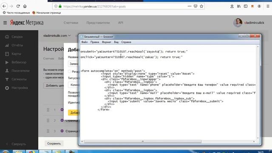Click the form autocomplete method="post" line
Viewport: 272px width, 153px height.
pos(113,71)
